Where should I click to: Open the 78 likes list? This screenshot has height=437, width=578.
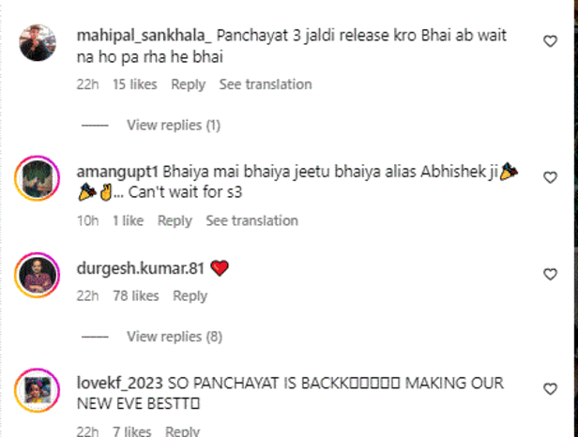pyautogui.click(x=136, y=296)
